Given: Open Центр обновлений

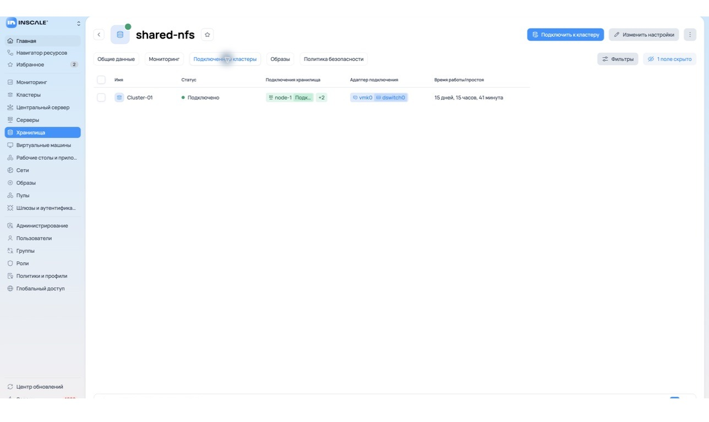Looking at the screenshot, I should click(43, 387).
